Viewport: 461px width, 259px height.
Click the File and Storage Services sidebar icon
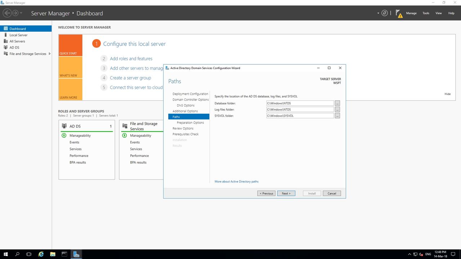point(6,54)
